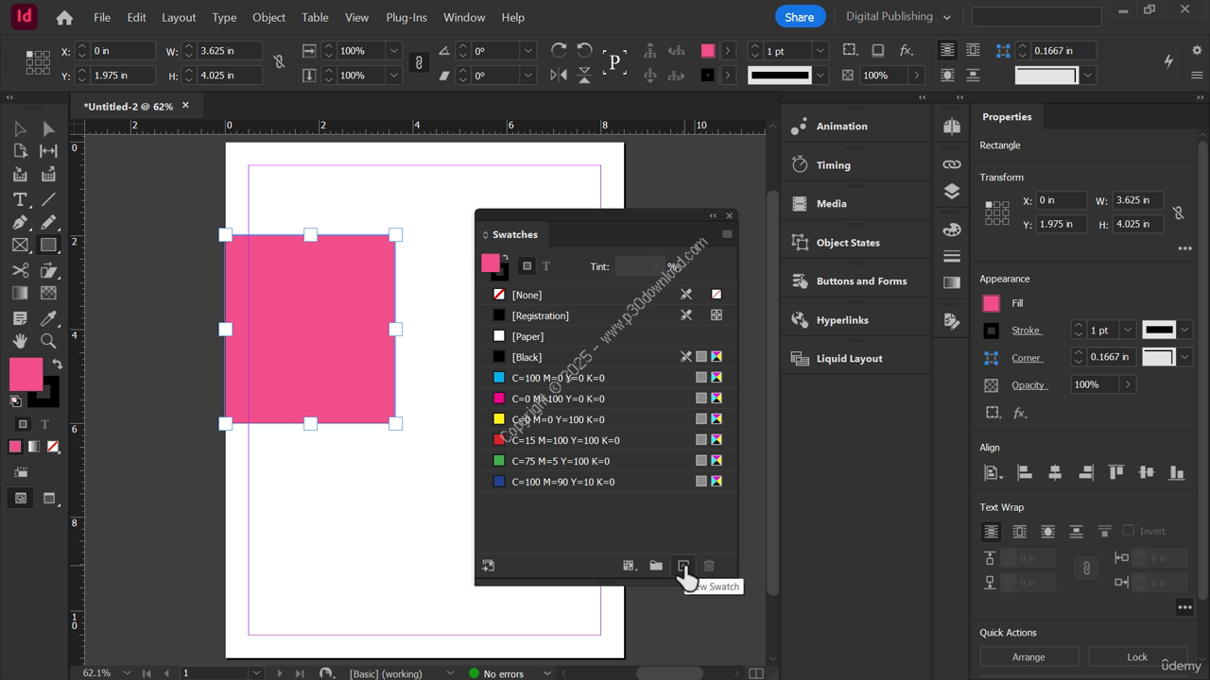Open the Hyperlinks panel

[x=841, y=320]
